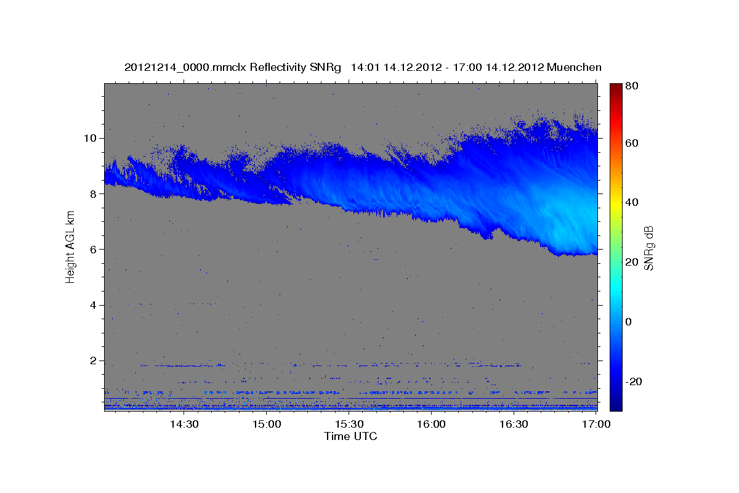Click the colorbar tick label 80
739x493 pixels.
click(631, 86)
